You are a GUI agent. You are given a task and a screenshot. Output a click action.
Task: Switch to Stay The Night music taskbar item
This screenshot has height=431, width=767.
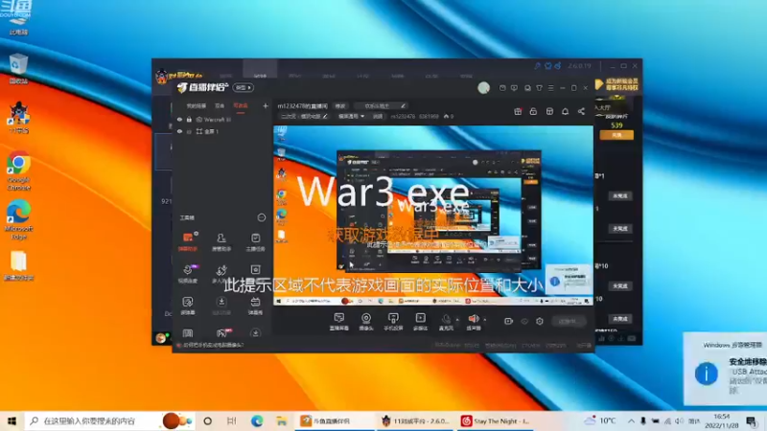pos(496,420)
